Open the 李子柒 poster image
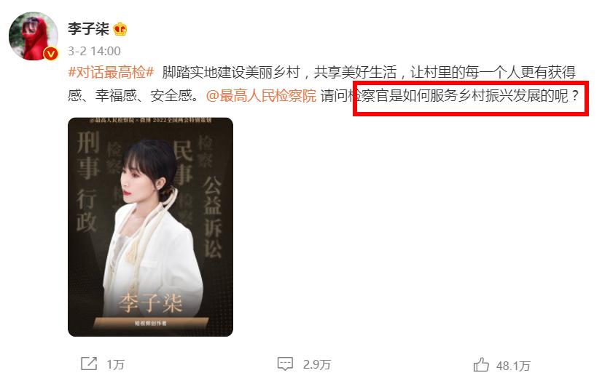The image size is (602, 381). pos(150,227)
